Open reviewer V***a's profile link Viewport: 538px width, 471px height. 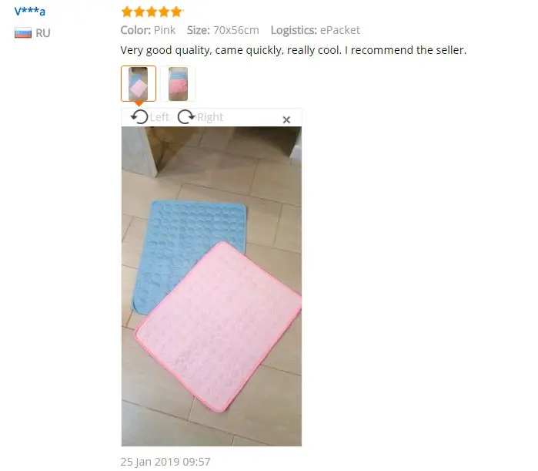[30, 12]
